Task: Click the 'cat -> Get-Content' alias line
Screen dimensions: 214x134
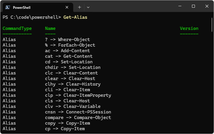Action: tap(69, 56)
